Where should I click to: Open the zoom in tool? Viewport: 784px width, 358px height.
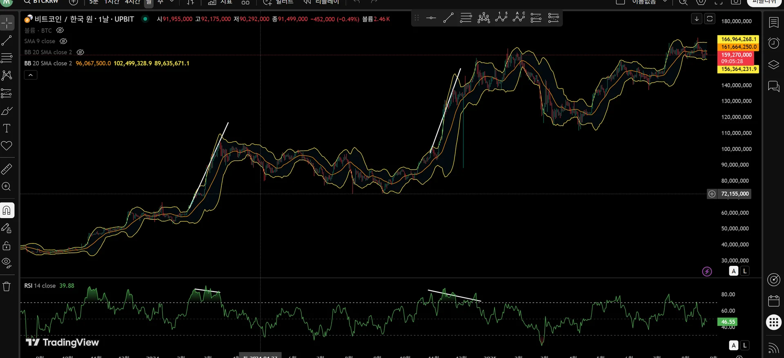pyautogui.click(x=7, y=186)
